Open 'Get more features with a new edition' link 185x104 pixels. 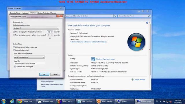coord(89,42)
